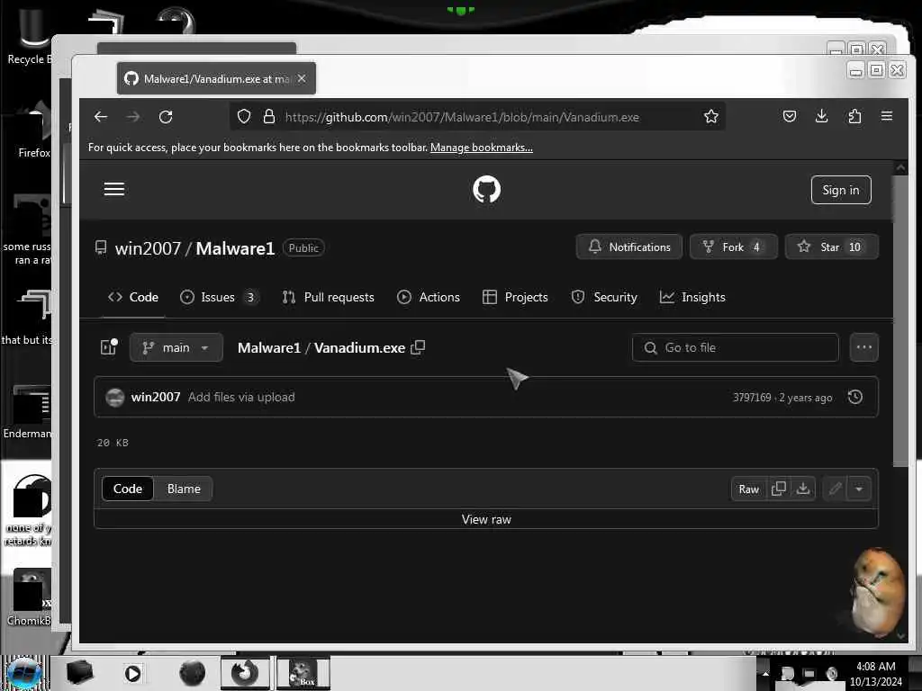Select the Recycle Bin desktop icon
This screenshot has height=691, width=922.
(x=28, y=35)
